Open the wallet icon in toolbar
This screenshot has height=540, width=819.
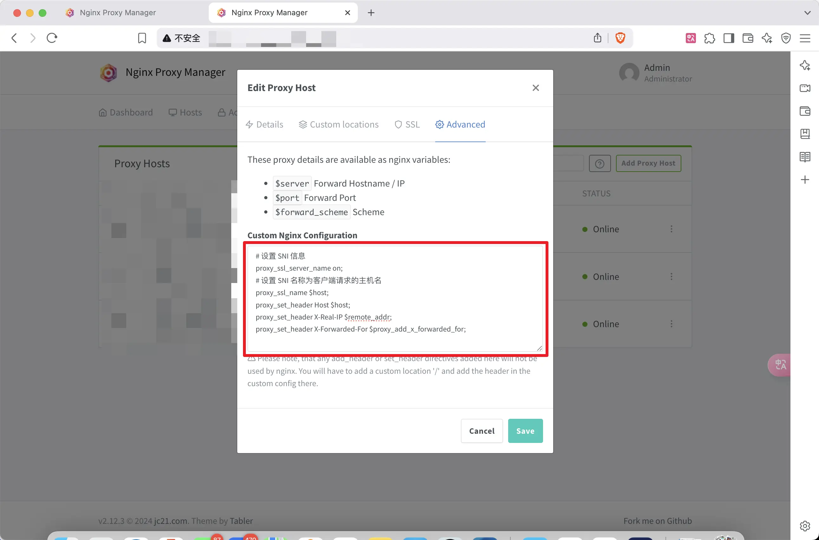(748, 38)
